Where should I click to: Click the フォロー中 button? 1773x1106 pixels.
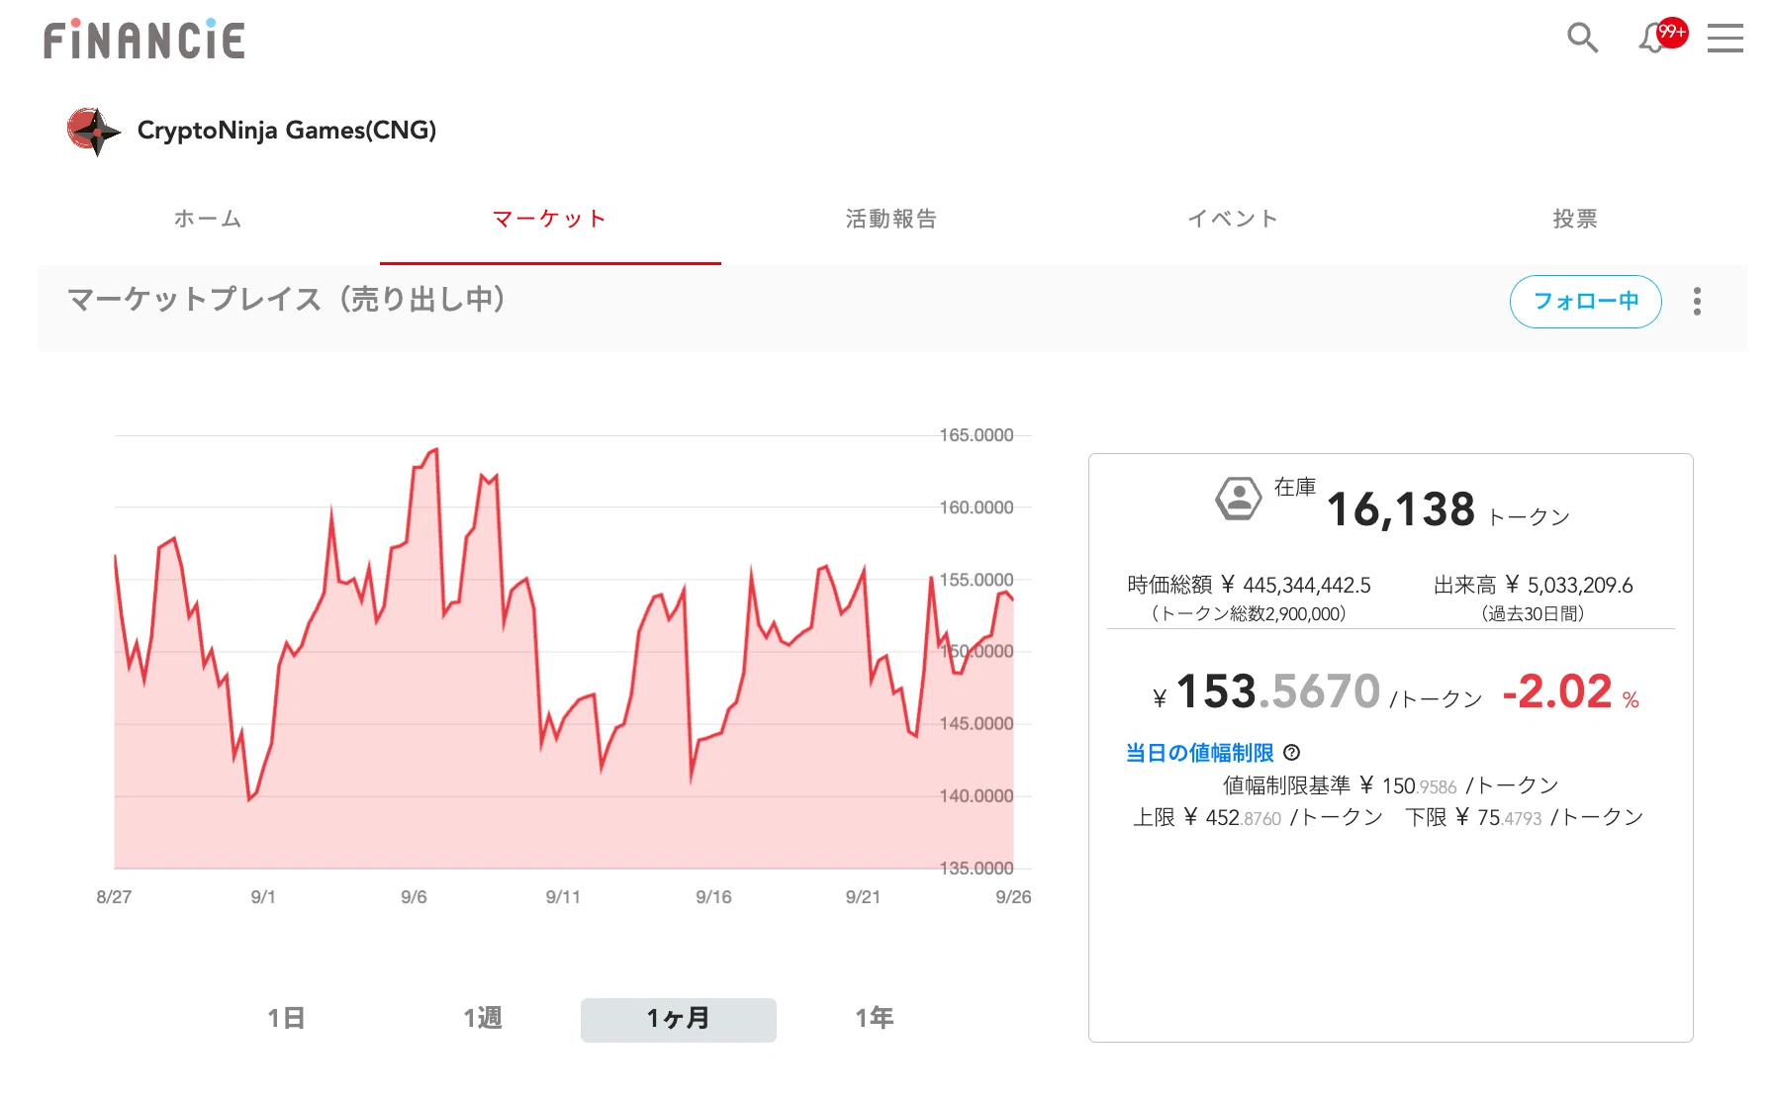click(x=1585, y=302)
